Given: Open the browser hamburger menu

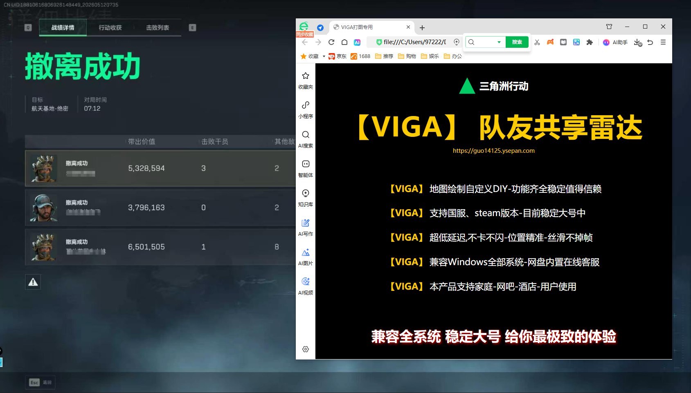Looking at the screenshot, I should pyautogui.click(x=663, y=42).
